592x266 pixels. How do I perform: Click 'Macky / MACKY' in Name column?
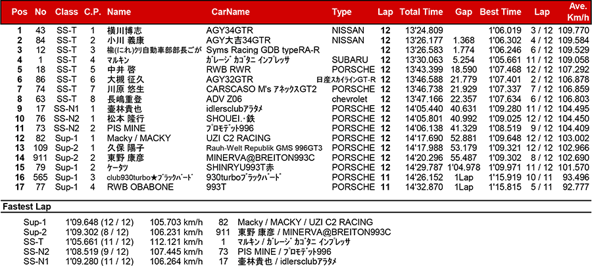(x=139, y=139)
